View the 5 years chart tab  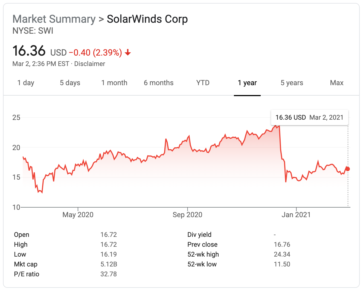pyautogui.click(x=292, y=83)
